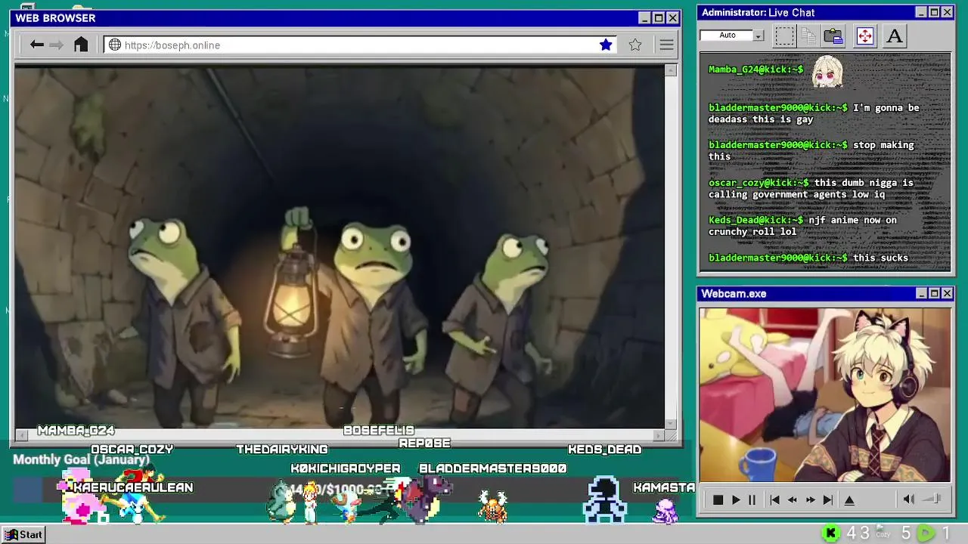Pause the Webcam.exe player

pyautogui.click(x=752, y=500)
